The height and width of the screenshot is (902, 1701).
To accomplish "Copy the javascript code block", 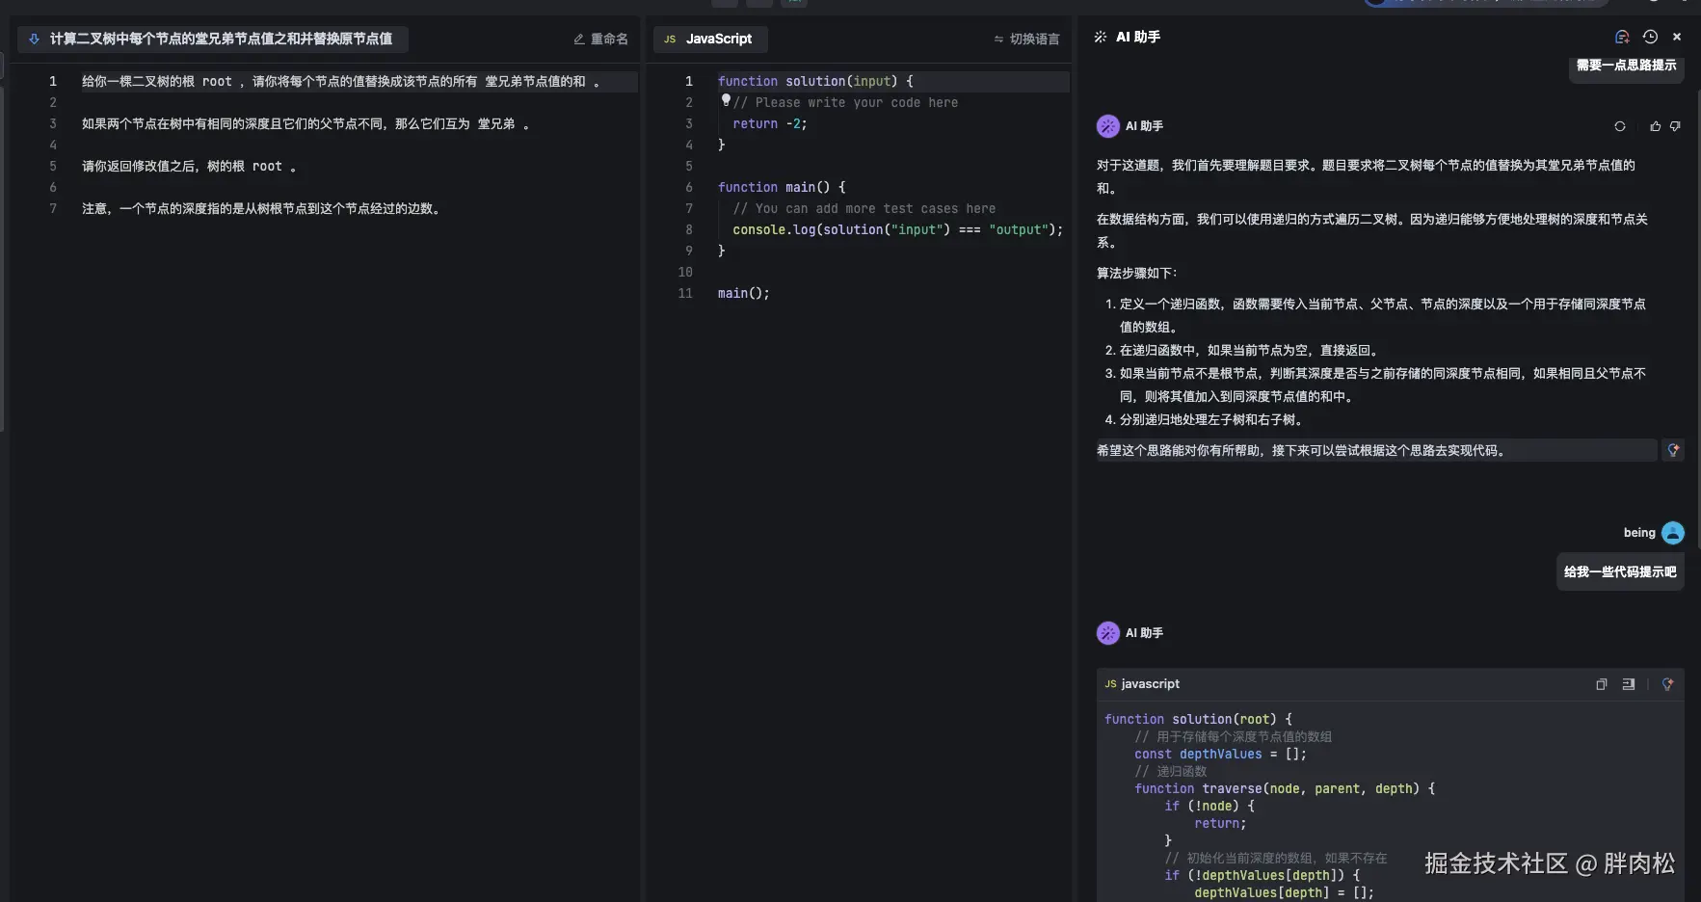I will click(1602, 684).
